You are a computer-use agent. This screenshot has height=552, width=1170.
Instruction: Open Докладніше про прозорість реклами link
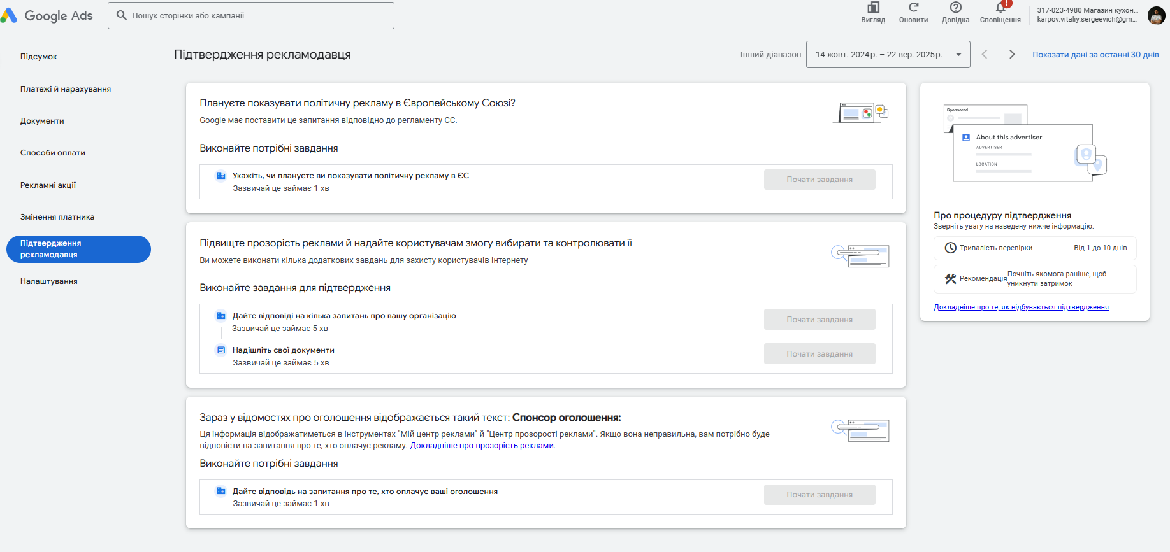(x=482, y=446)
